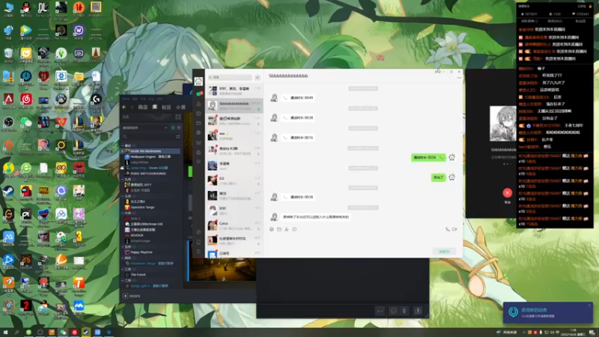Click the green send button in WeChat
This screenshot has width=599, height=337.
tap(444, 252)
